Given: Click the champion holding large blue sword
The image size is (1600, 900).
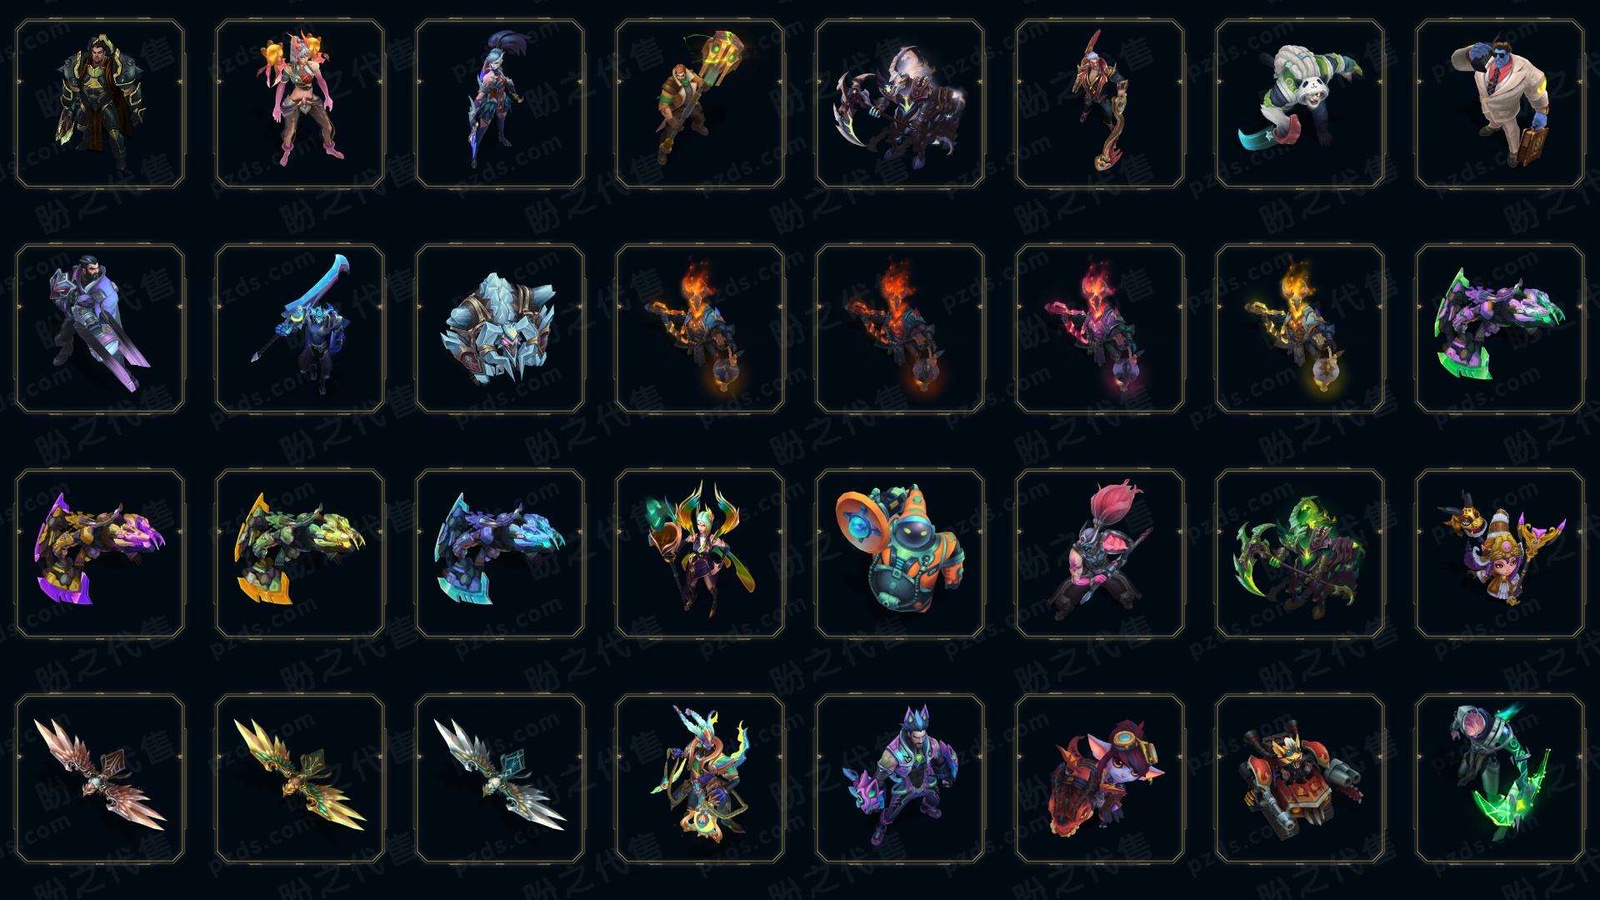Looking at the screenshot, I should point(300,328).
